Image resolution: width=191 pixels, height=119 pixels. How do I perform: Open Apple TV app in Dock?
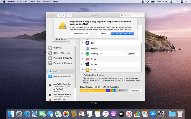(121, 114)
